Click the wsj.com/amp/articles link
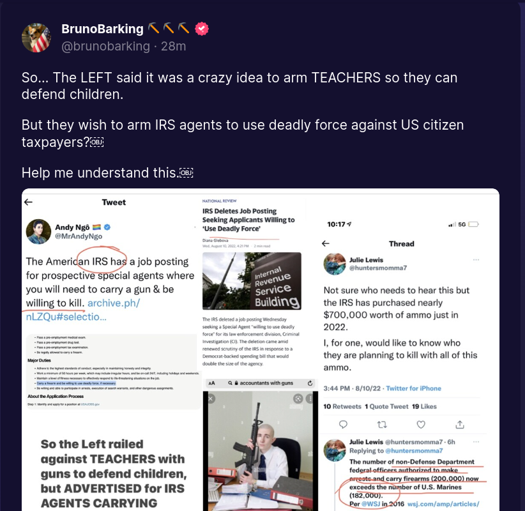This screenshot has height=511, width=525. pyautogui.click(x=443, y=504)
